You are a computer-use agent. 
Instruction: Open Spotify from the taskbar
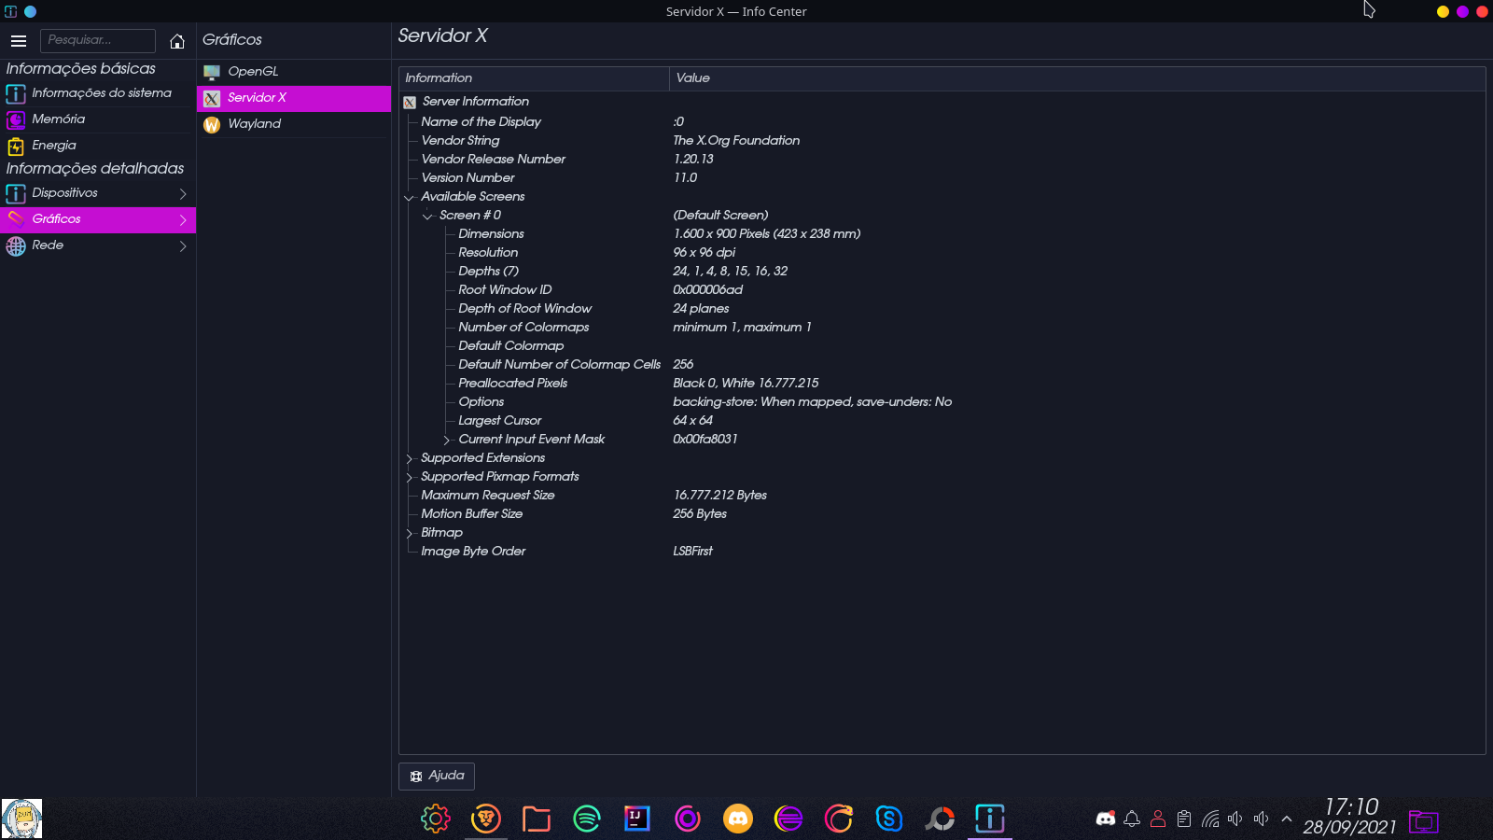587,819
